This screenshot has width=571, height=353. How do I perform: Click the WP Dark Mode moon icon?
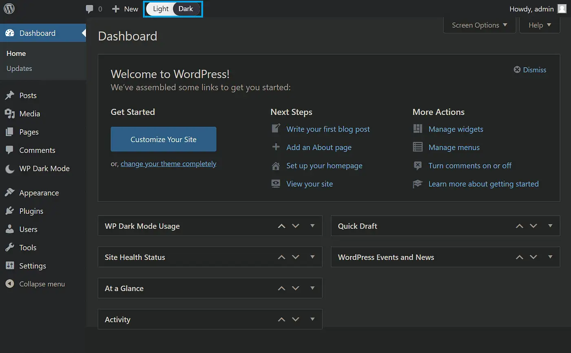(x=10, y=169)
